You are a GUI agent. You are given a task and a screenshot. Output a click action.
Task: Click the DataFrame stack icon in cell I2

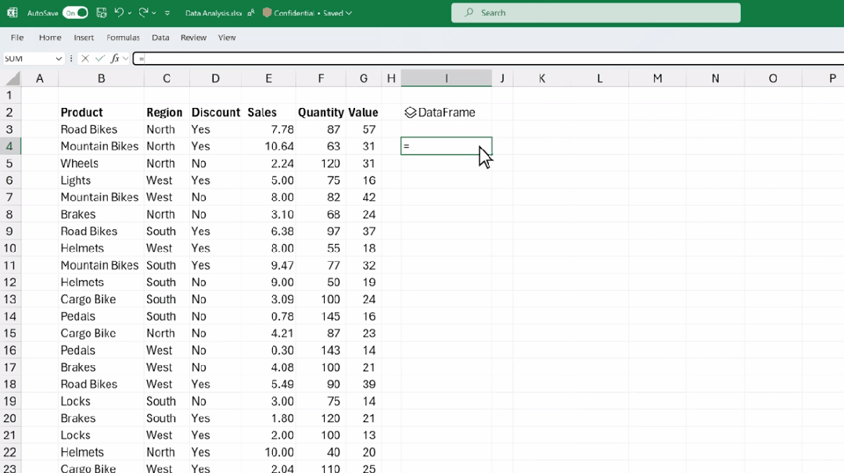(409, 112)
